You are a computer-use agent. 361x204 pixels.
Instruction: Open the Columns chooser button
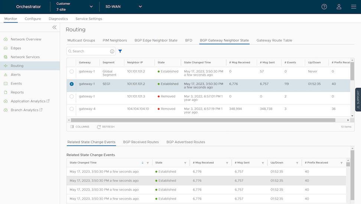point(80,127)
